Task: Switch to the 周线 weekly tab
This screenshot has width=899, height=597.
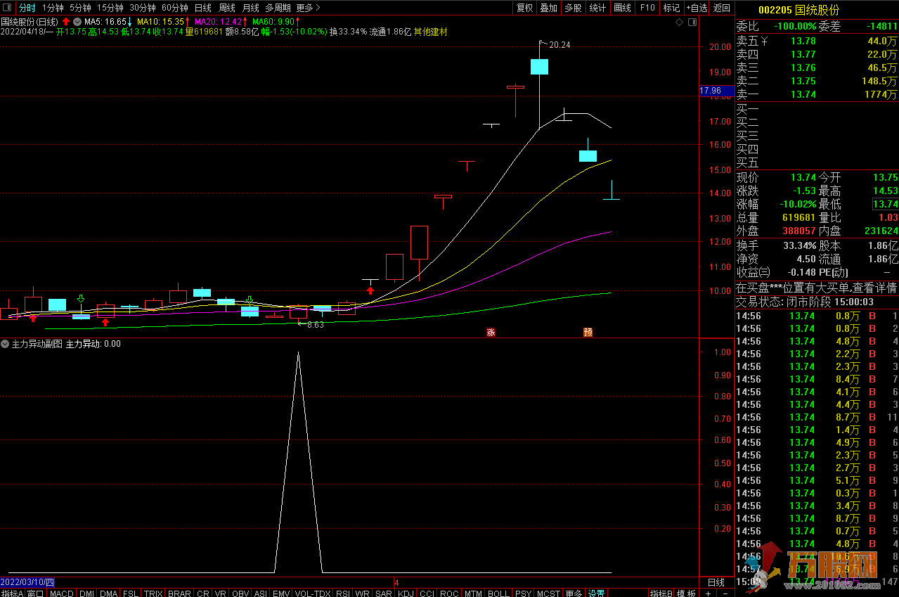Action: [x=226, y=8]
